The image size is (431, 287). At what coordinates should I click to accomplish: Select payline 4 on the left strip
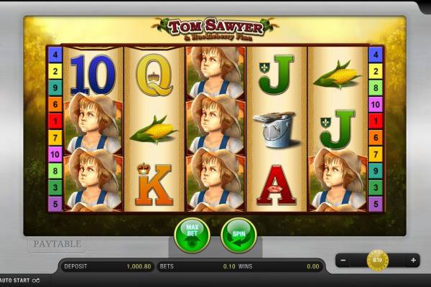pyautogui.click(x=55, y=55)
